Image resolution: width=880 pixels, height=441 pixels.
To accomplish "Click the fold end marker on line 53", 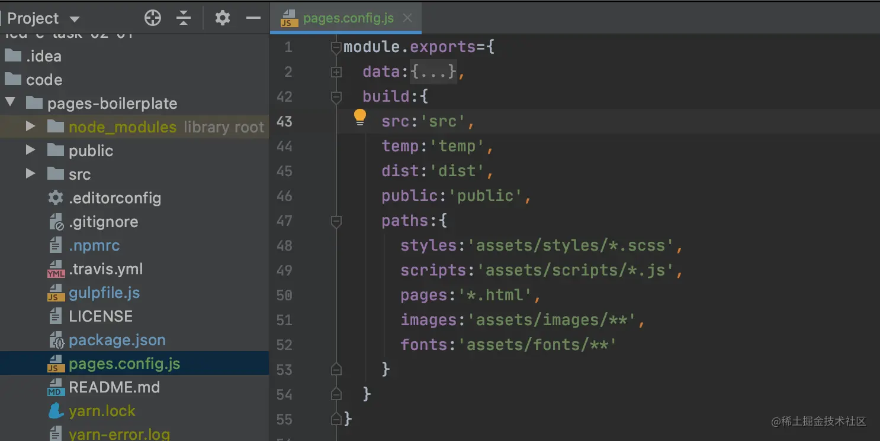I will pos(336,369).
